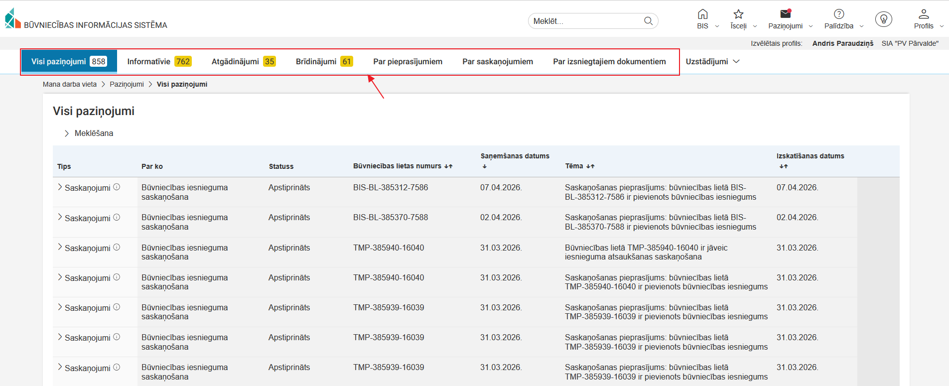Open the Uzstādījumi dropdown menu
Screen dimensions: 949x386
click(x=712, y=62)
